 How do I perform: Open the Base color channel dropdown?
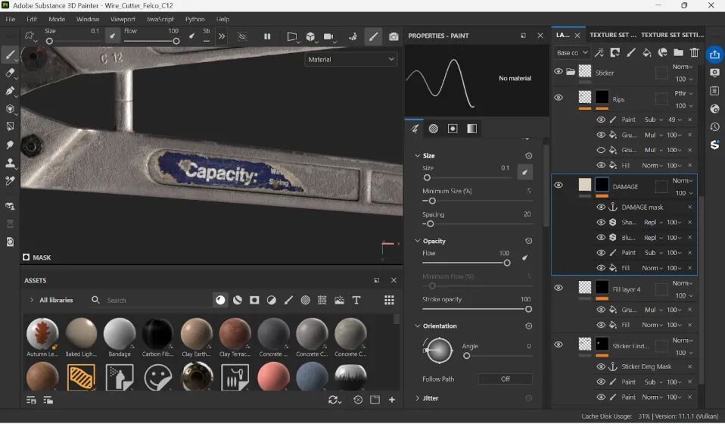(572, 53)
